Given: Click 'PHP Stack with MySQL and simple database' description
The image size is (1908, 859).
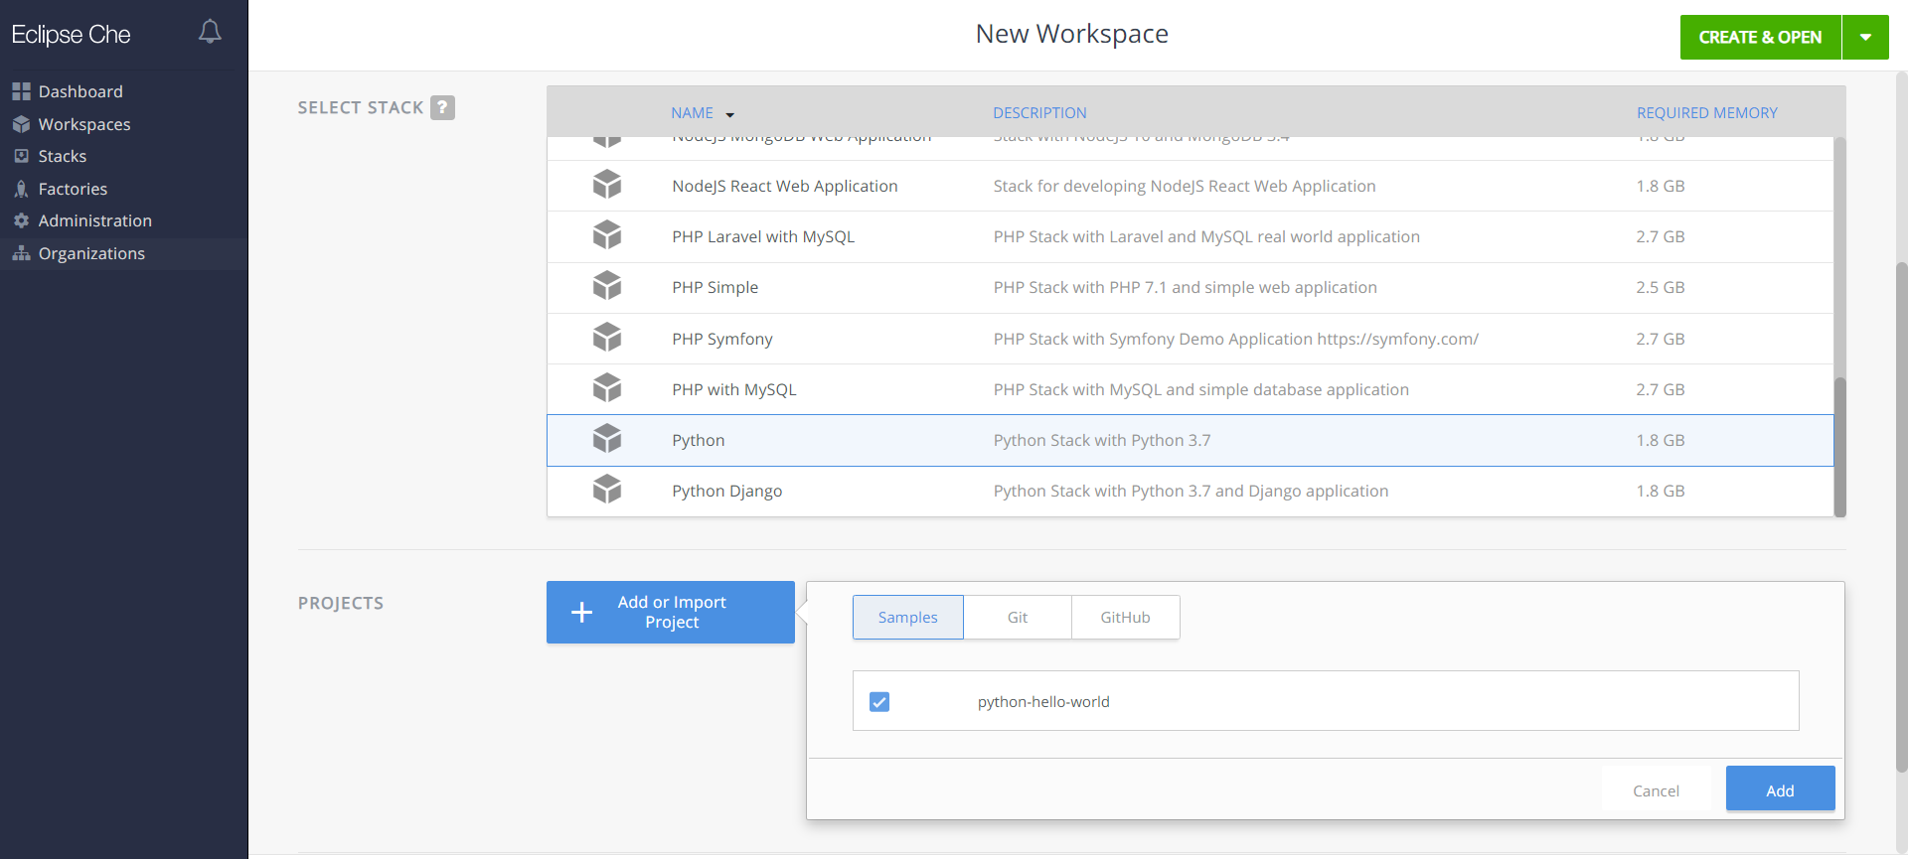Looking at the screenshot, I should [x=1200, y=389].
